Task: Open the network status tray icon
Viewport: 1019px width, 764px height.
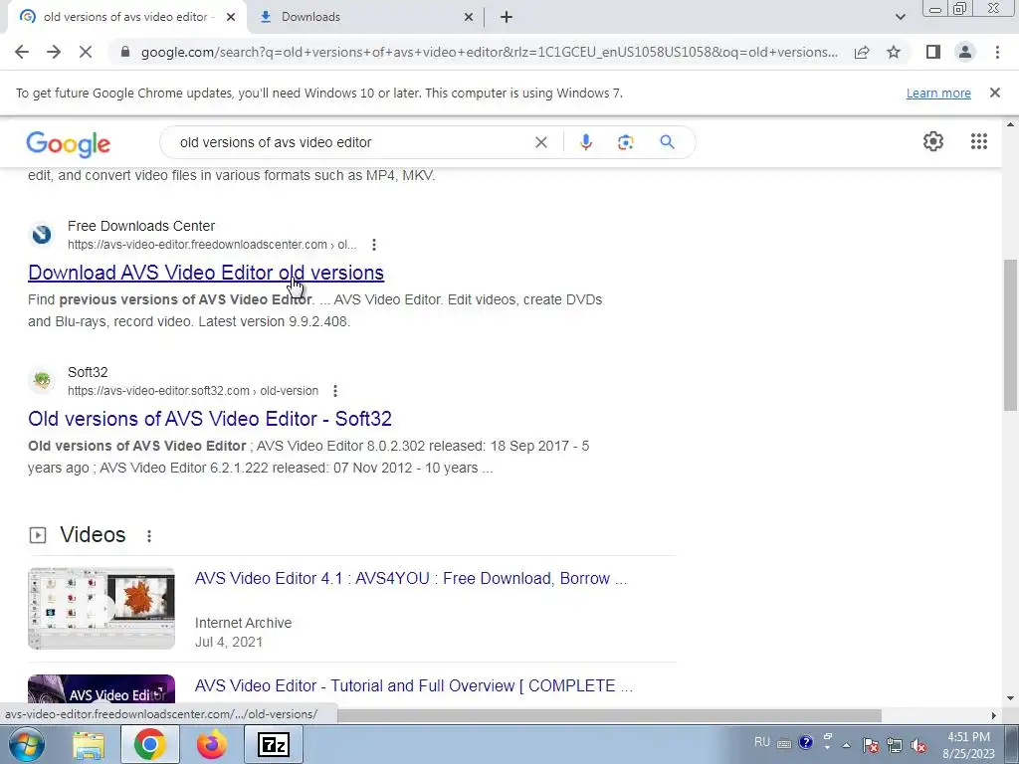Action: coord(895,745)
